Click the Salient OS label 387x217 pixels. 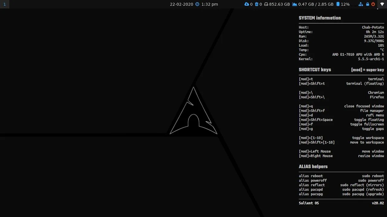(x=309, y=203)
